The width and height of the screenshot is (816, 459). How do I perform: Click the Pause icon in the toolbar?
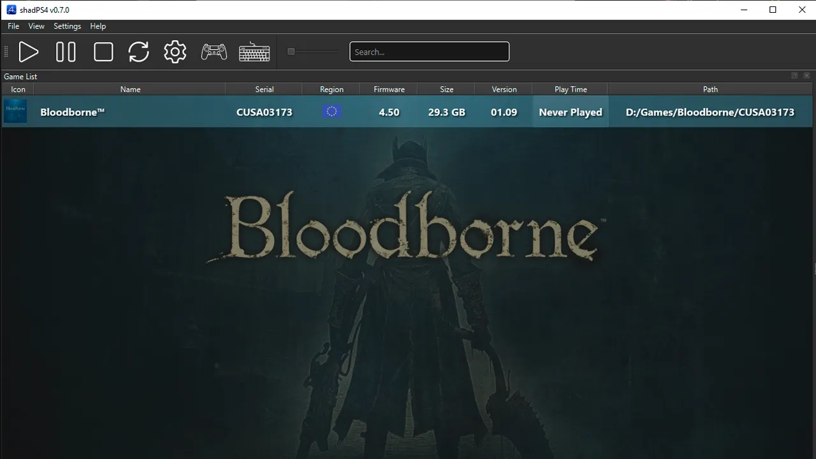tap(66, 52)
